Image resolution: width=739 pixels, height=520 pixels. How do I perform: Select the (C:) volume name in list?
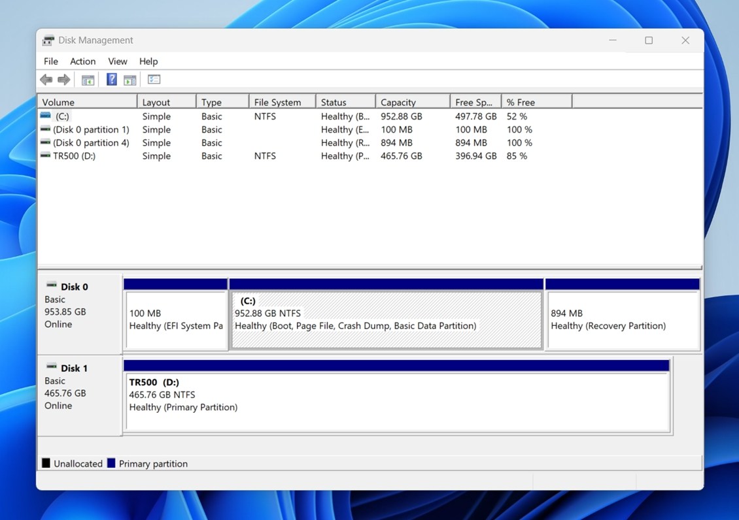[x=62, y=116]
